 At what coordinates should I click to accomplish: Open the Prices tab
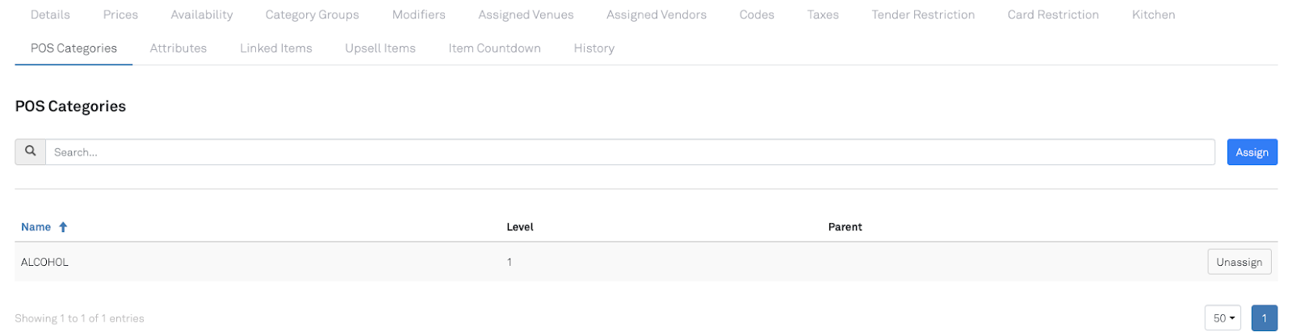tap(120, 15)
